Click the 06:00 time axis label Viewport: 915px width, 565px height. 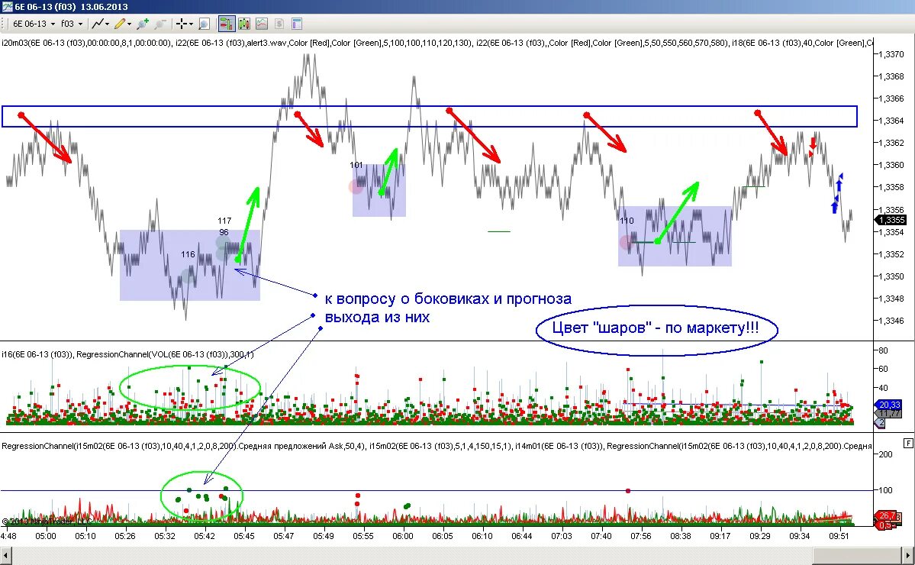(x=403, y=536)
